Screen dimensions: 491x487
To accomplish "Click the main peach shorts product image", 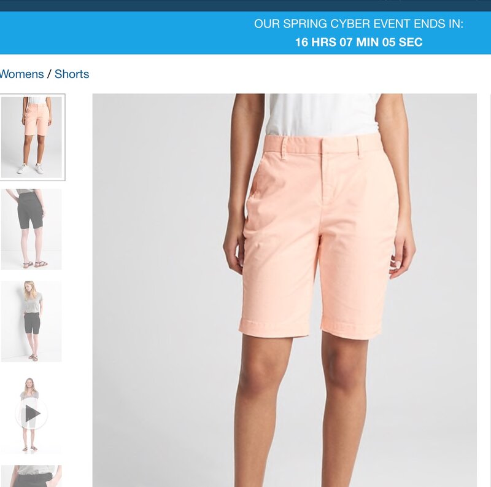I will (x=284, y=290).
